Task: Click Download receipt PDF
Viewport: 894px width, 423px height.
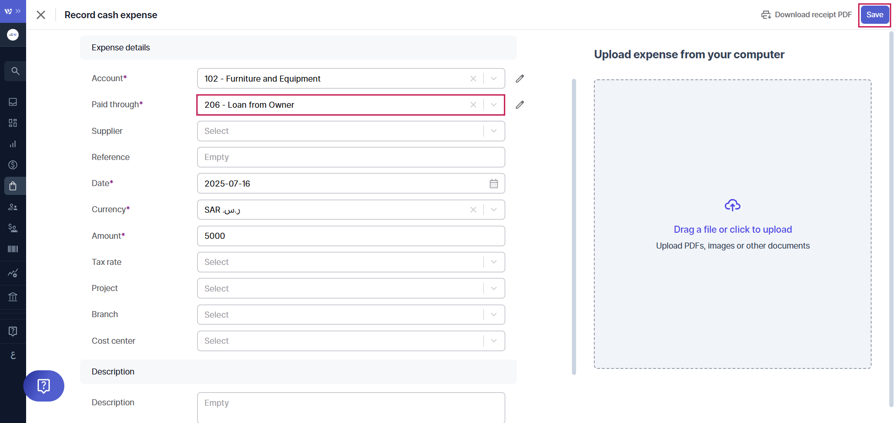Action: (x=806, y=15)
